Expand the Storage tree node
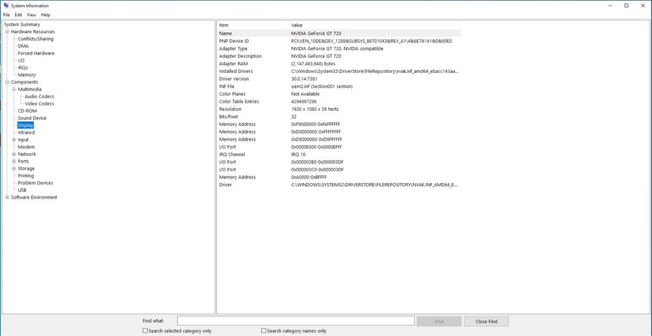Image resolution: width=652 pixels, height=336 pixels. (x=14, y=169)
